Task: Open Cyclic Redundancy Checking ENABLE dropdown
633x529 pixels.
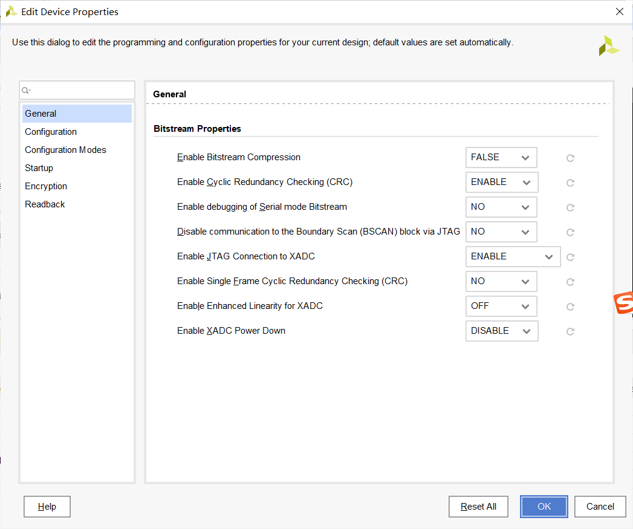Action: coord(502,182)
